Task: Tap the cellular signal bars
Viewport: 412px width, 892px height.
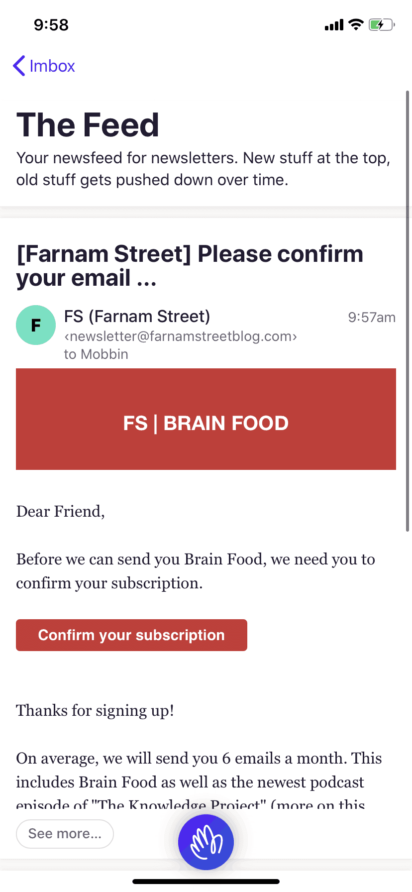Action: click(x=334, y=25)
